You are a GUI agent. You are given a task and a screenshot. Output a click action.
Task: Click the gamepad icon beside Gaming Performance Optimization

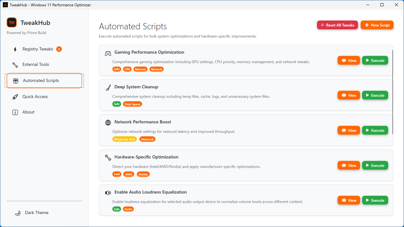(x=108, y=54)
